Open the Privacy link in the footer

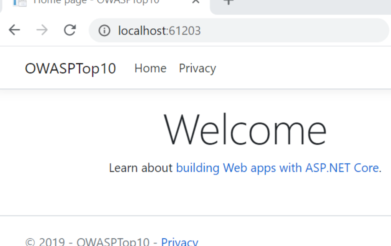pyautogui.click(x=179, y=242)
